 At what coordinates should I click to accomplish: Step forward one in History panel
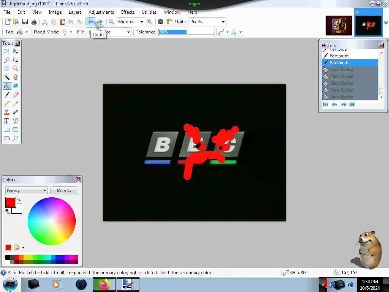[x=343, y=105]
